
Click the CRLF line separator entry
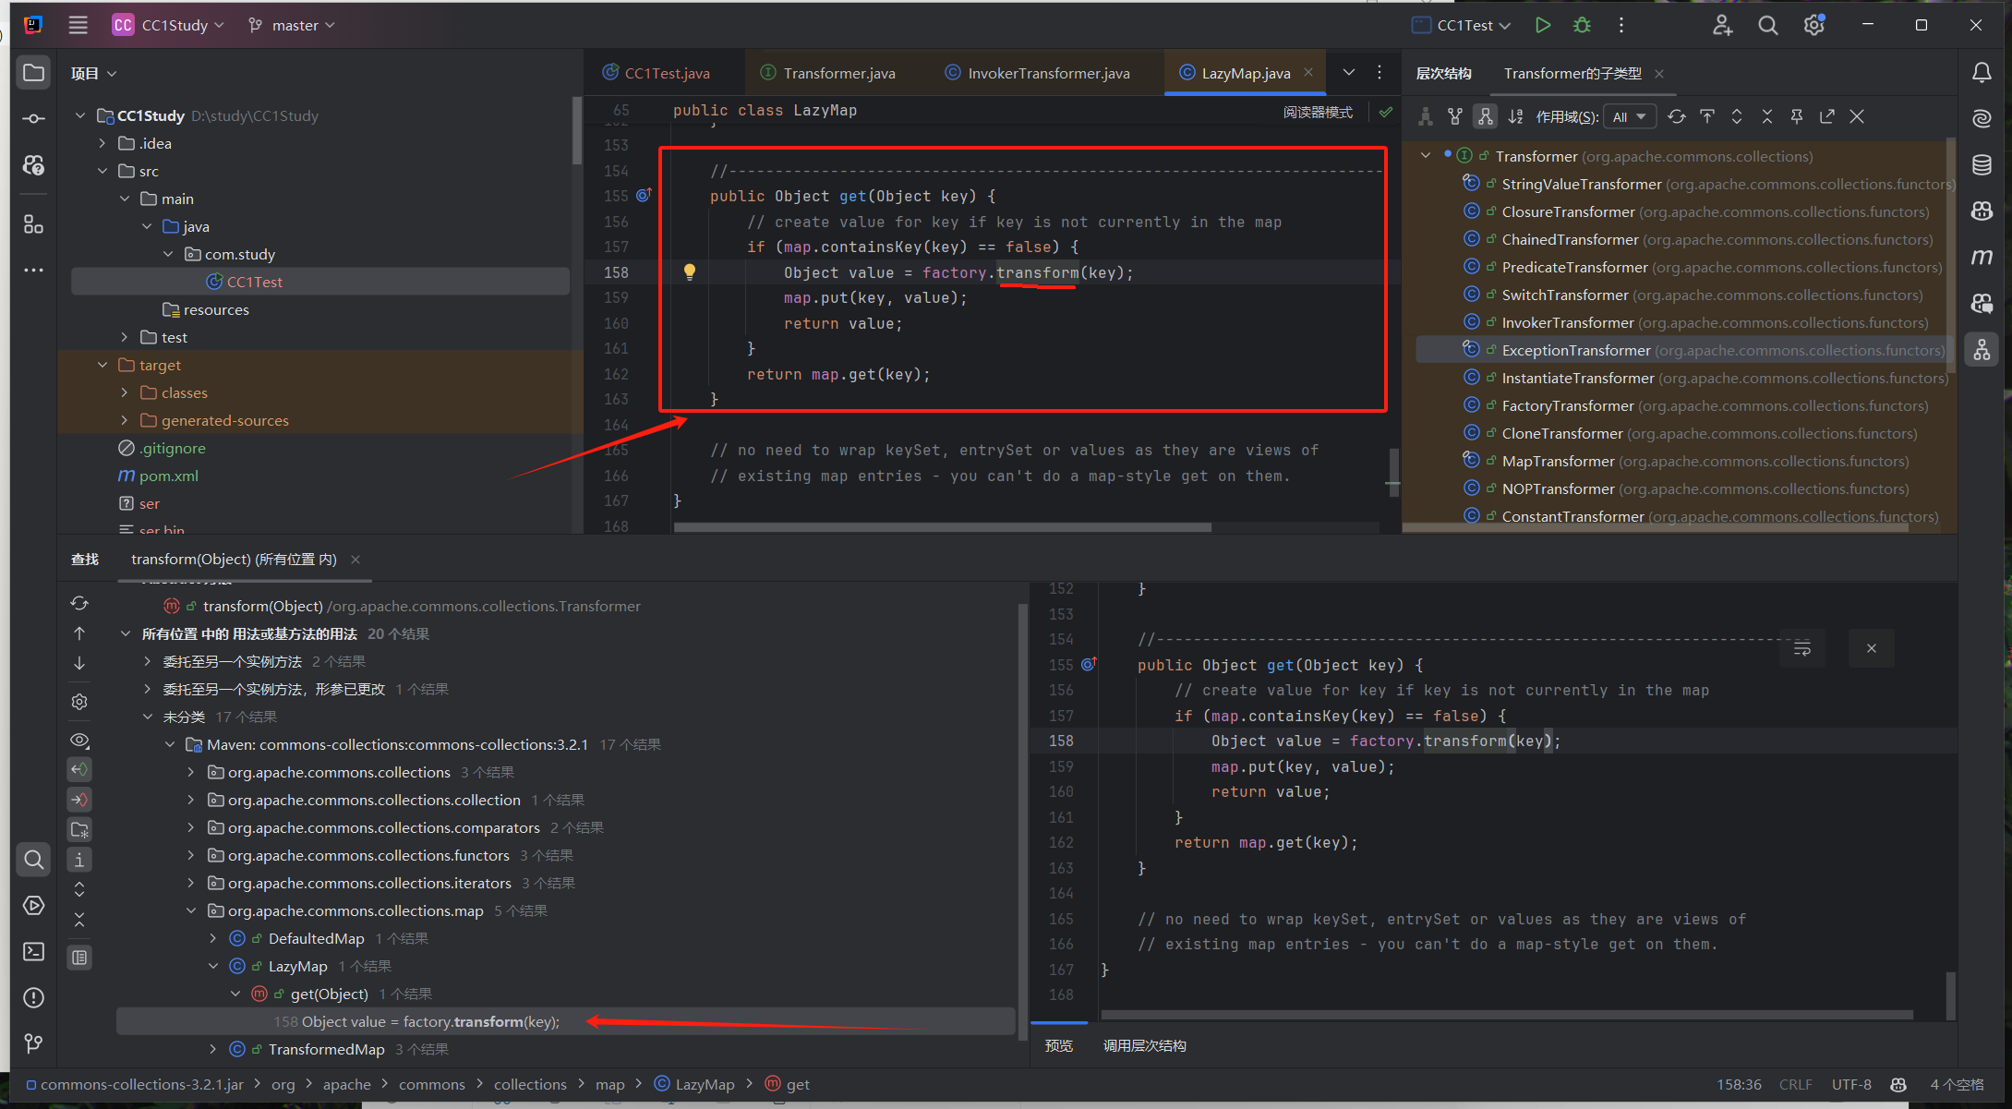1796,1084
